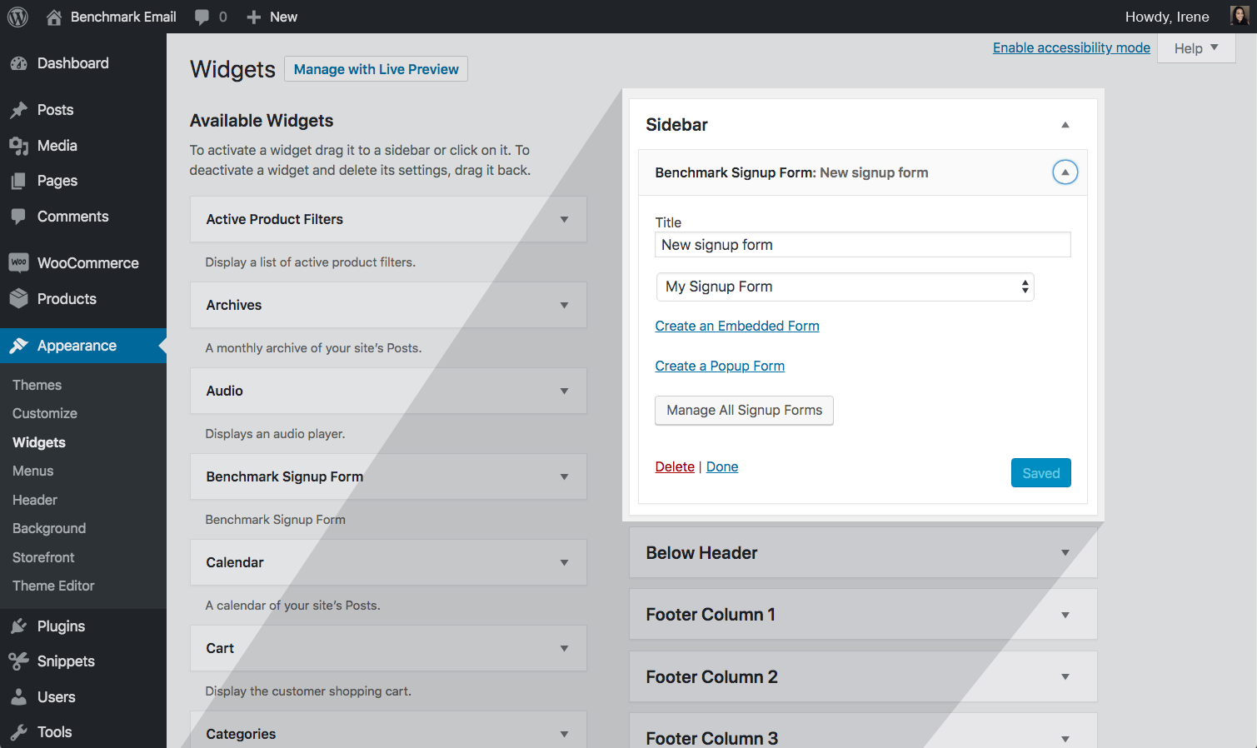Image resolution: width=1257 pixels, height=748 pixels.
Task: Open Themes submenu under Appearance
Action: pos(37,385)
